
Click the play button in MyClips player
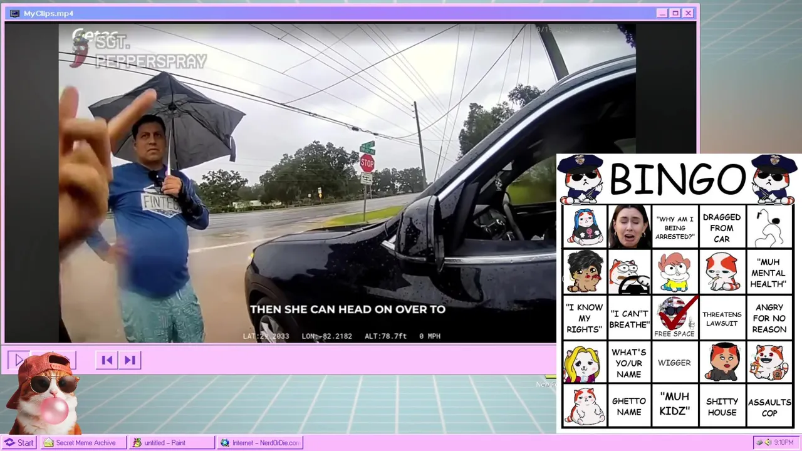[19, 360]
